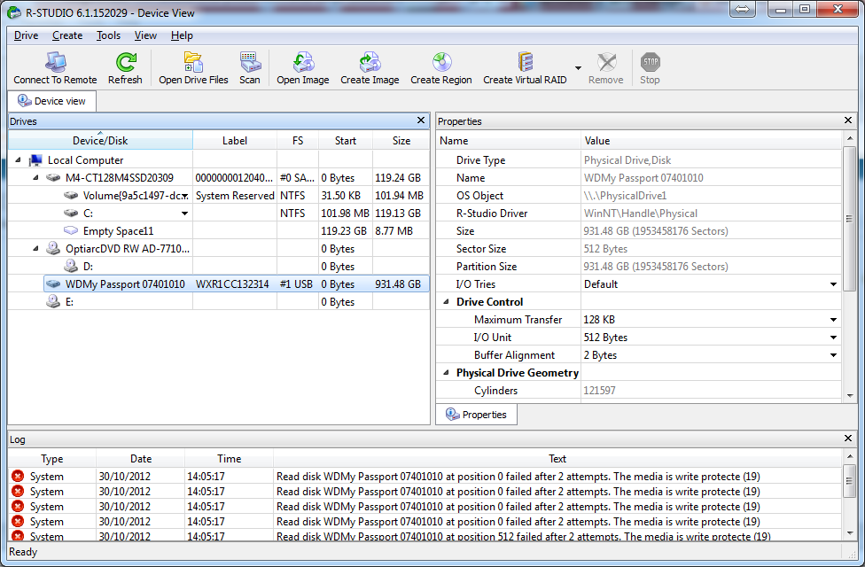Collapse the Drive Control property group
Image resolution: width=865 pixels, height=567 pixels.
click(447, 302)
